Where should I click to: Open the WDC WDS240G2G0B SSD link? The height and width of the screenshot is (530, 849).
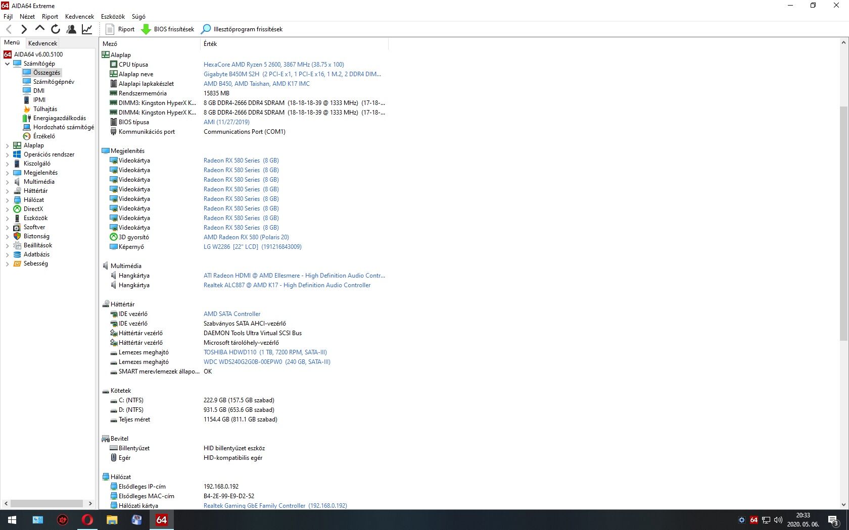click(267, 362)
